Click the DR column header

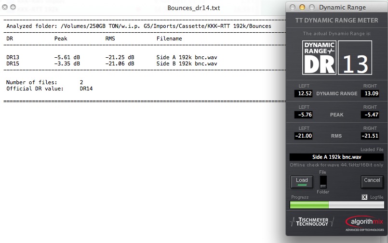click(10, 38)
